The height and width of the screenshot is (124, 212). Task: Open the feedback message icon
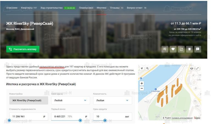[x=197, y=49]
